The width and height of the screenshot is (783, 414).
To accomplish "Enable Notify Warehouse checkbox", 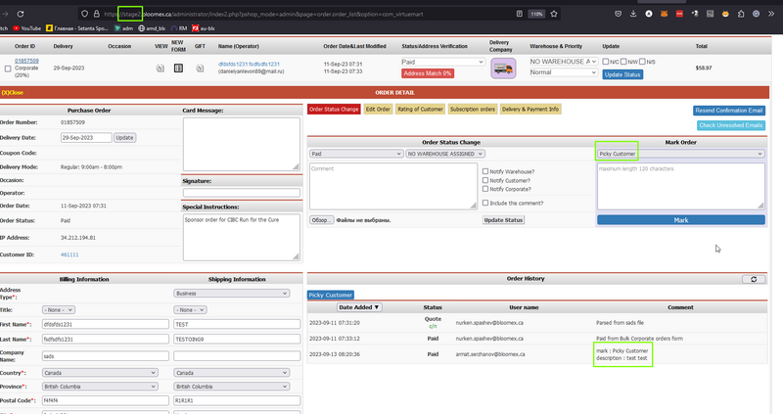I will point(484,171).
